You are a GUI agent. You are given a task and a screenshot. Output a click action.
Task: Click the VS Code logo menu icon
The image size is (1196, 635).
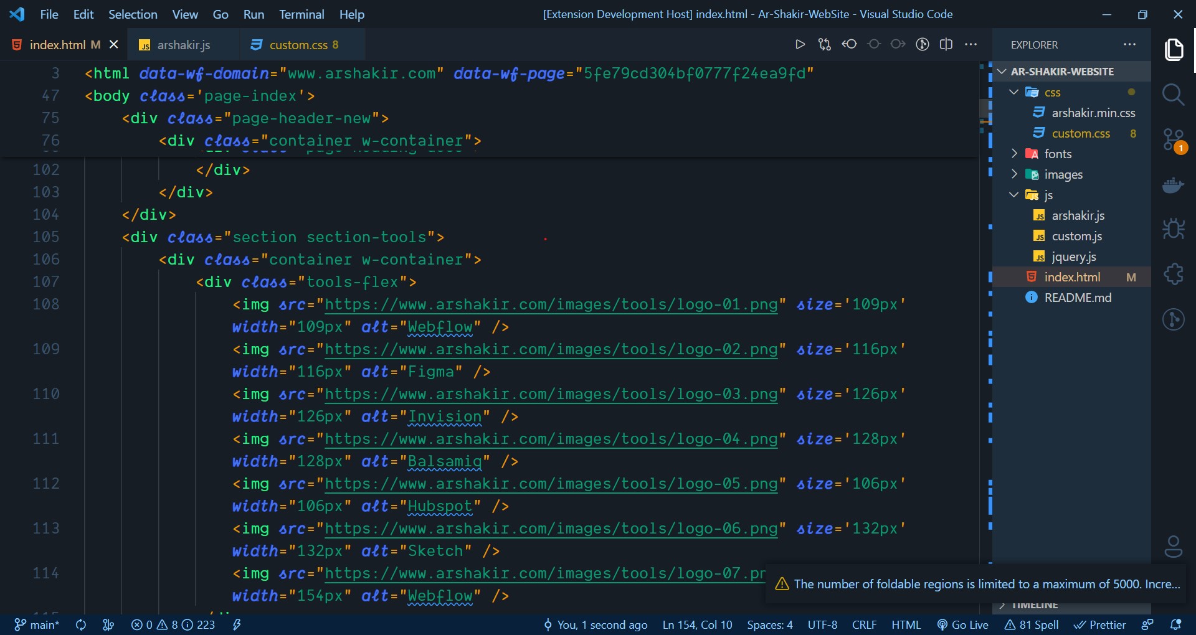click(17, 14)
